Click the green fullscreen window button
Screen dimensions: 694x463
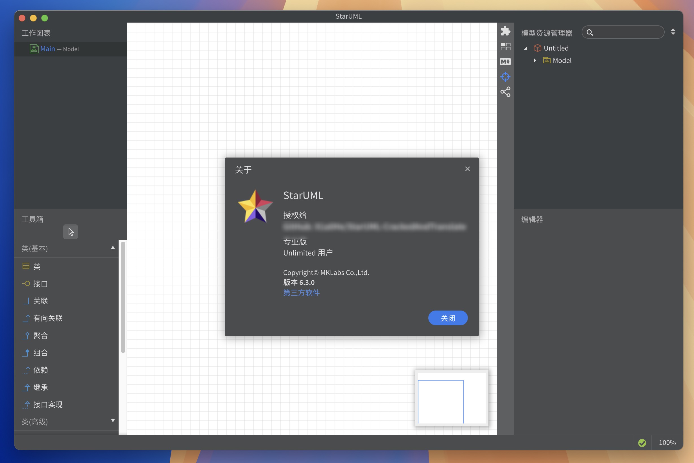point(45,18)
